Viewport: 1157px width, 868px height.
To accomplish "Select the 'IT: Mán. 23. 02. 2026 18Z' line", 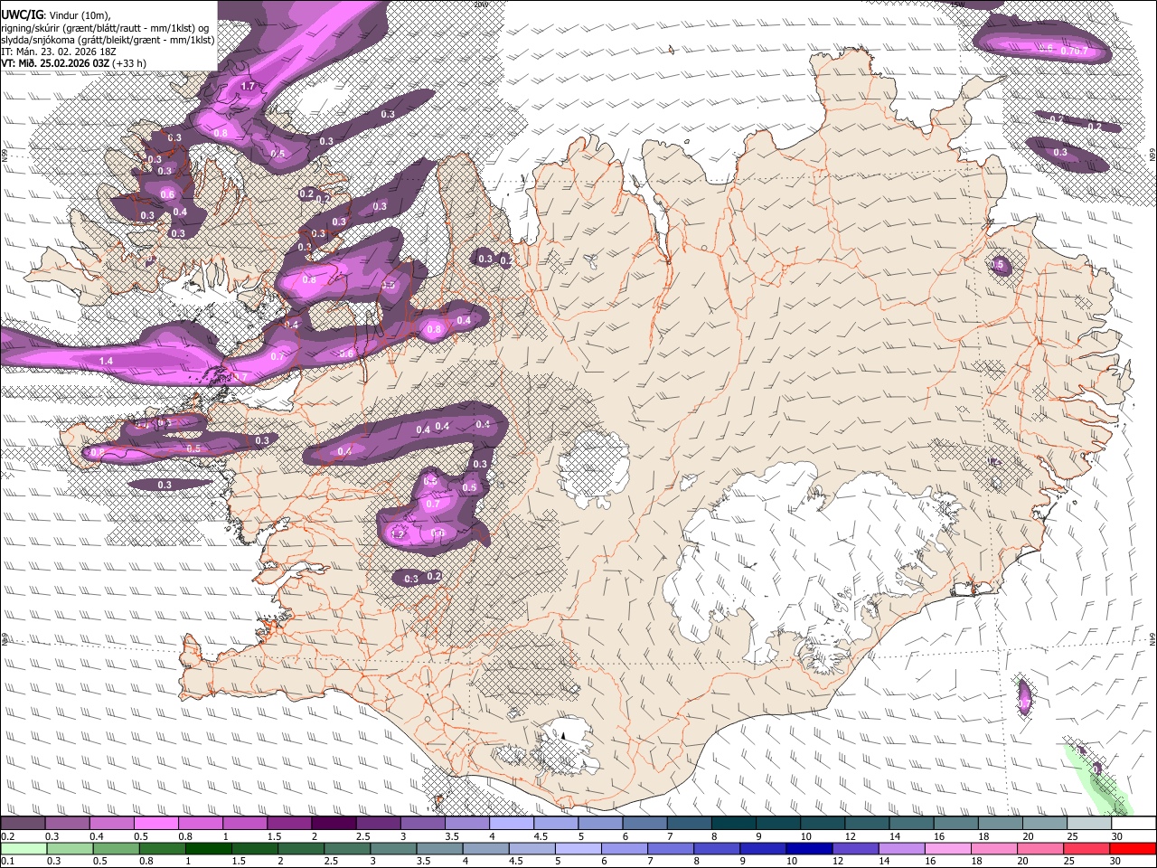I will pyautogui.click(x=59, y=52).
